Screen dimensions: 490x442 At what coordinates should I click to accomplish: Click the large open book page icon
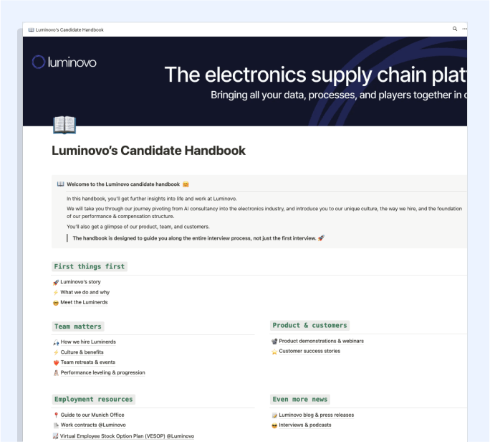64,125
